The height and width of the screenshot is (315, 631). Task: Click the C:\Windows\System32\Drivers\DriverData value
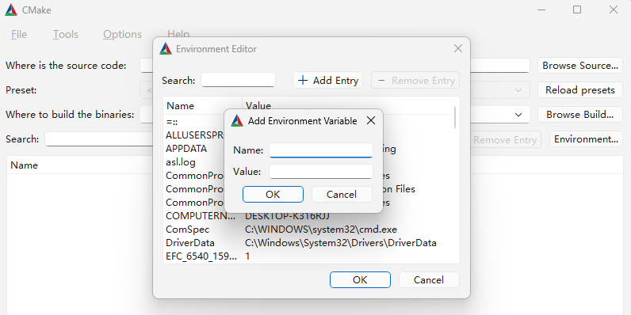point(341,243)
